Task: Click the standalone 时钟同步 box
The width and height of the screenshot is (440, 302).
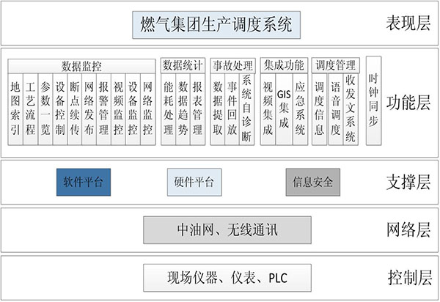Action: [373, 100]
